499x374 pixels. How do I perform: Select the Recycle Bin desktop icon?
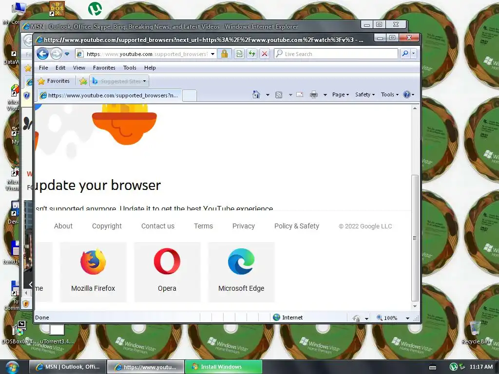click(476, 333)
